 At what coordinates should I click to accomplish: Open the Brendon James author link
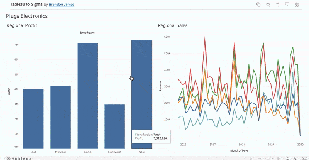pos(61,4)
